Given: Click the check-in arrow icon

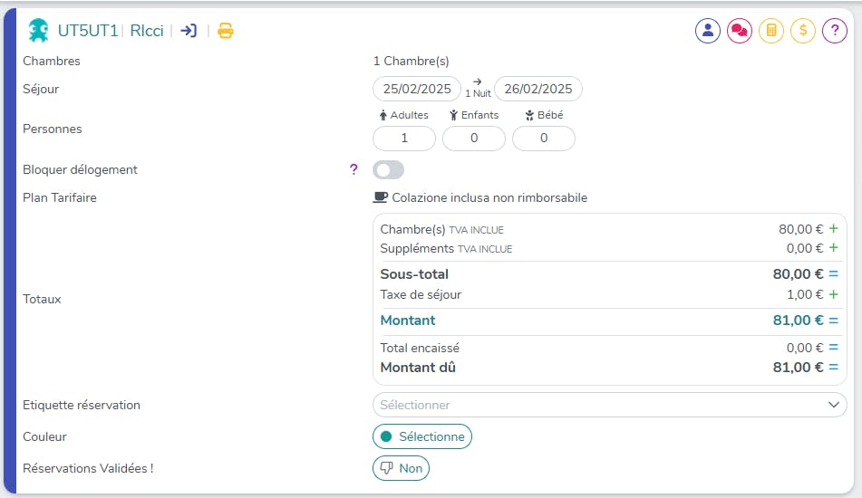Looking at the screenshot, I should 189,31.
